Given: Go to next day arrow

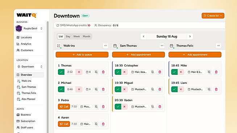Looking at the screenshot, I should pyautogui.click(x=190, y=37).
